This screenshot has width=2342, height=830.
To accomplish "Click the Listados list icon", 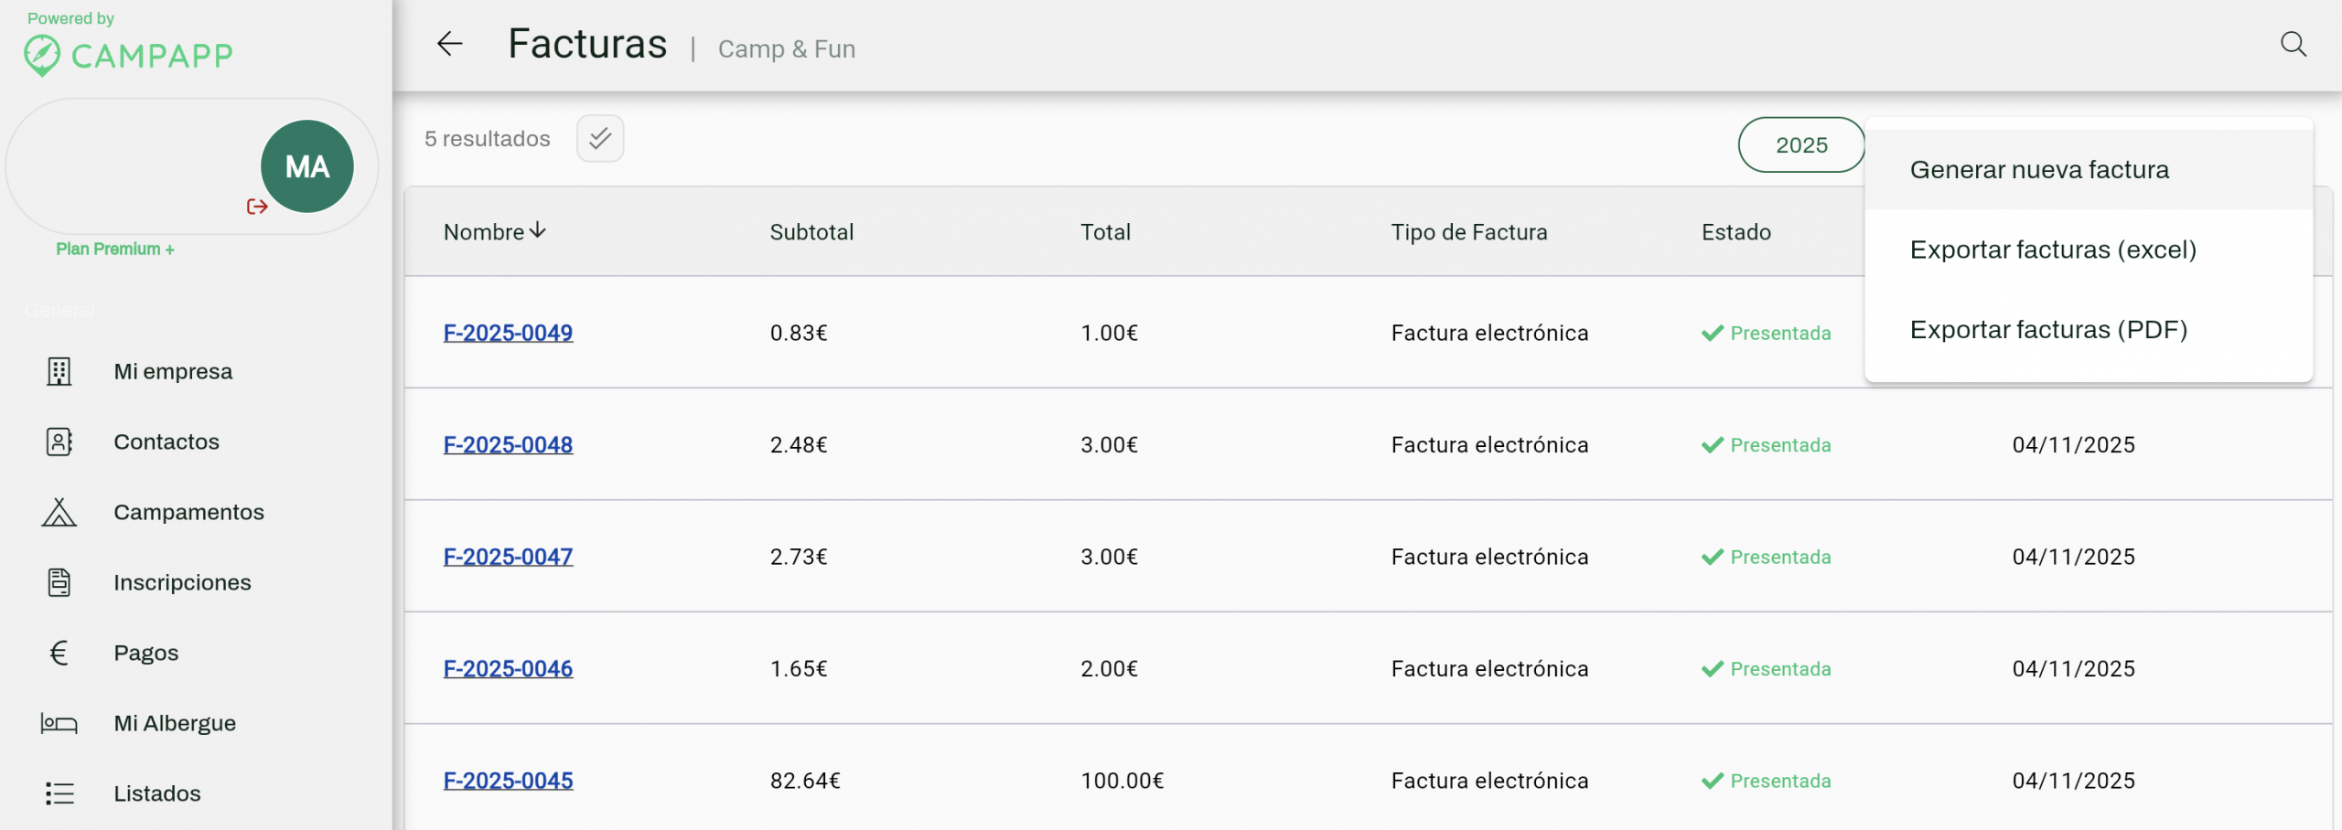I will point(59,793).
